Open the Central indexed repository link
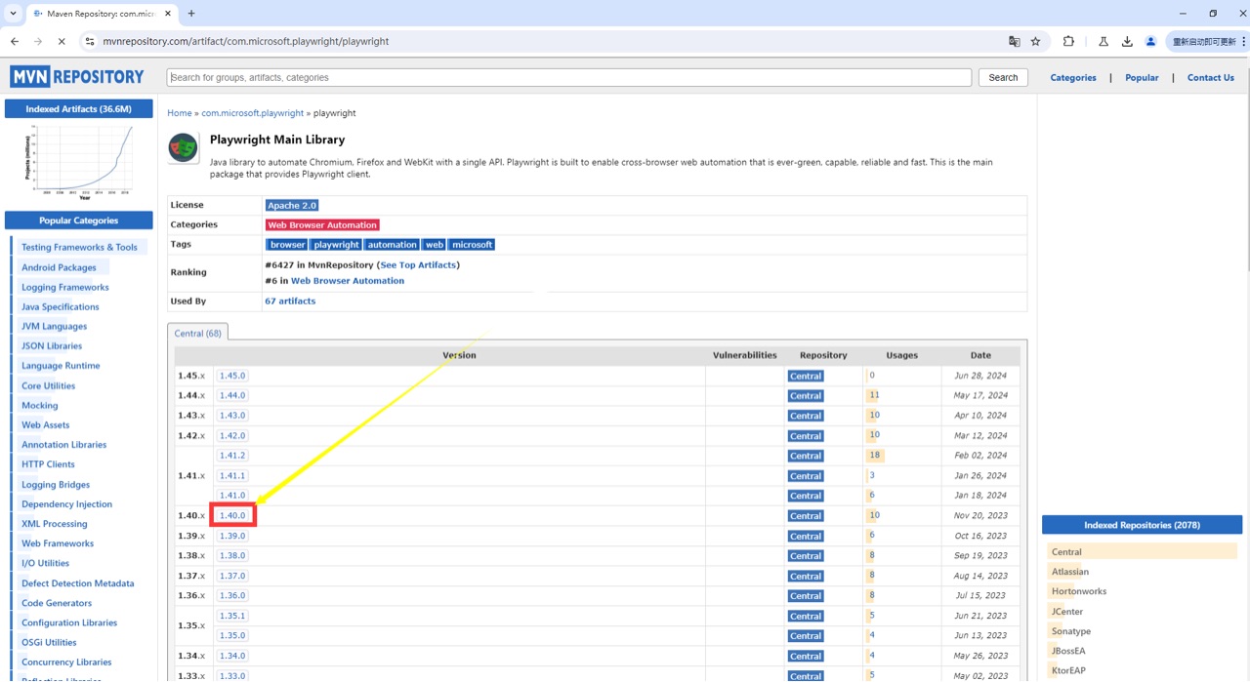This screenshot has height=682, width=1250. coord(1066,552)
